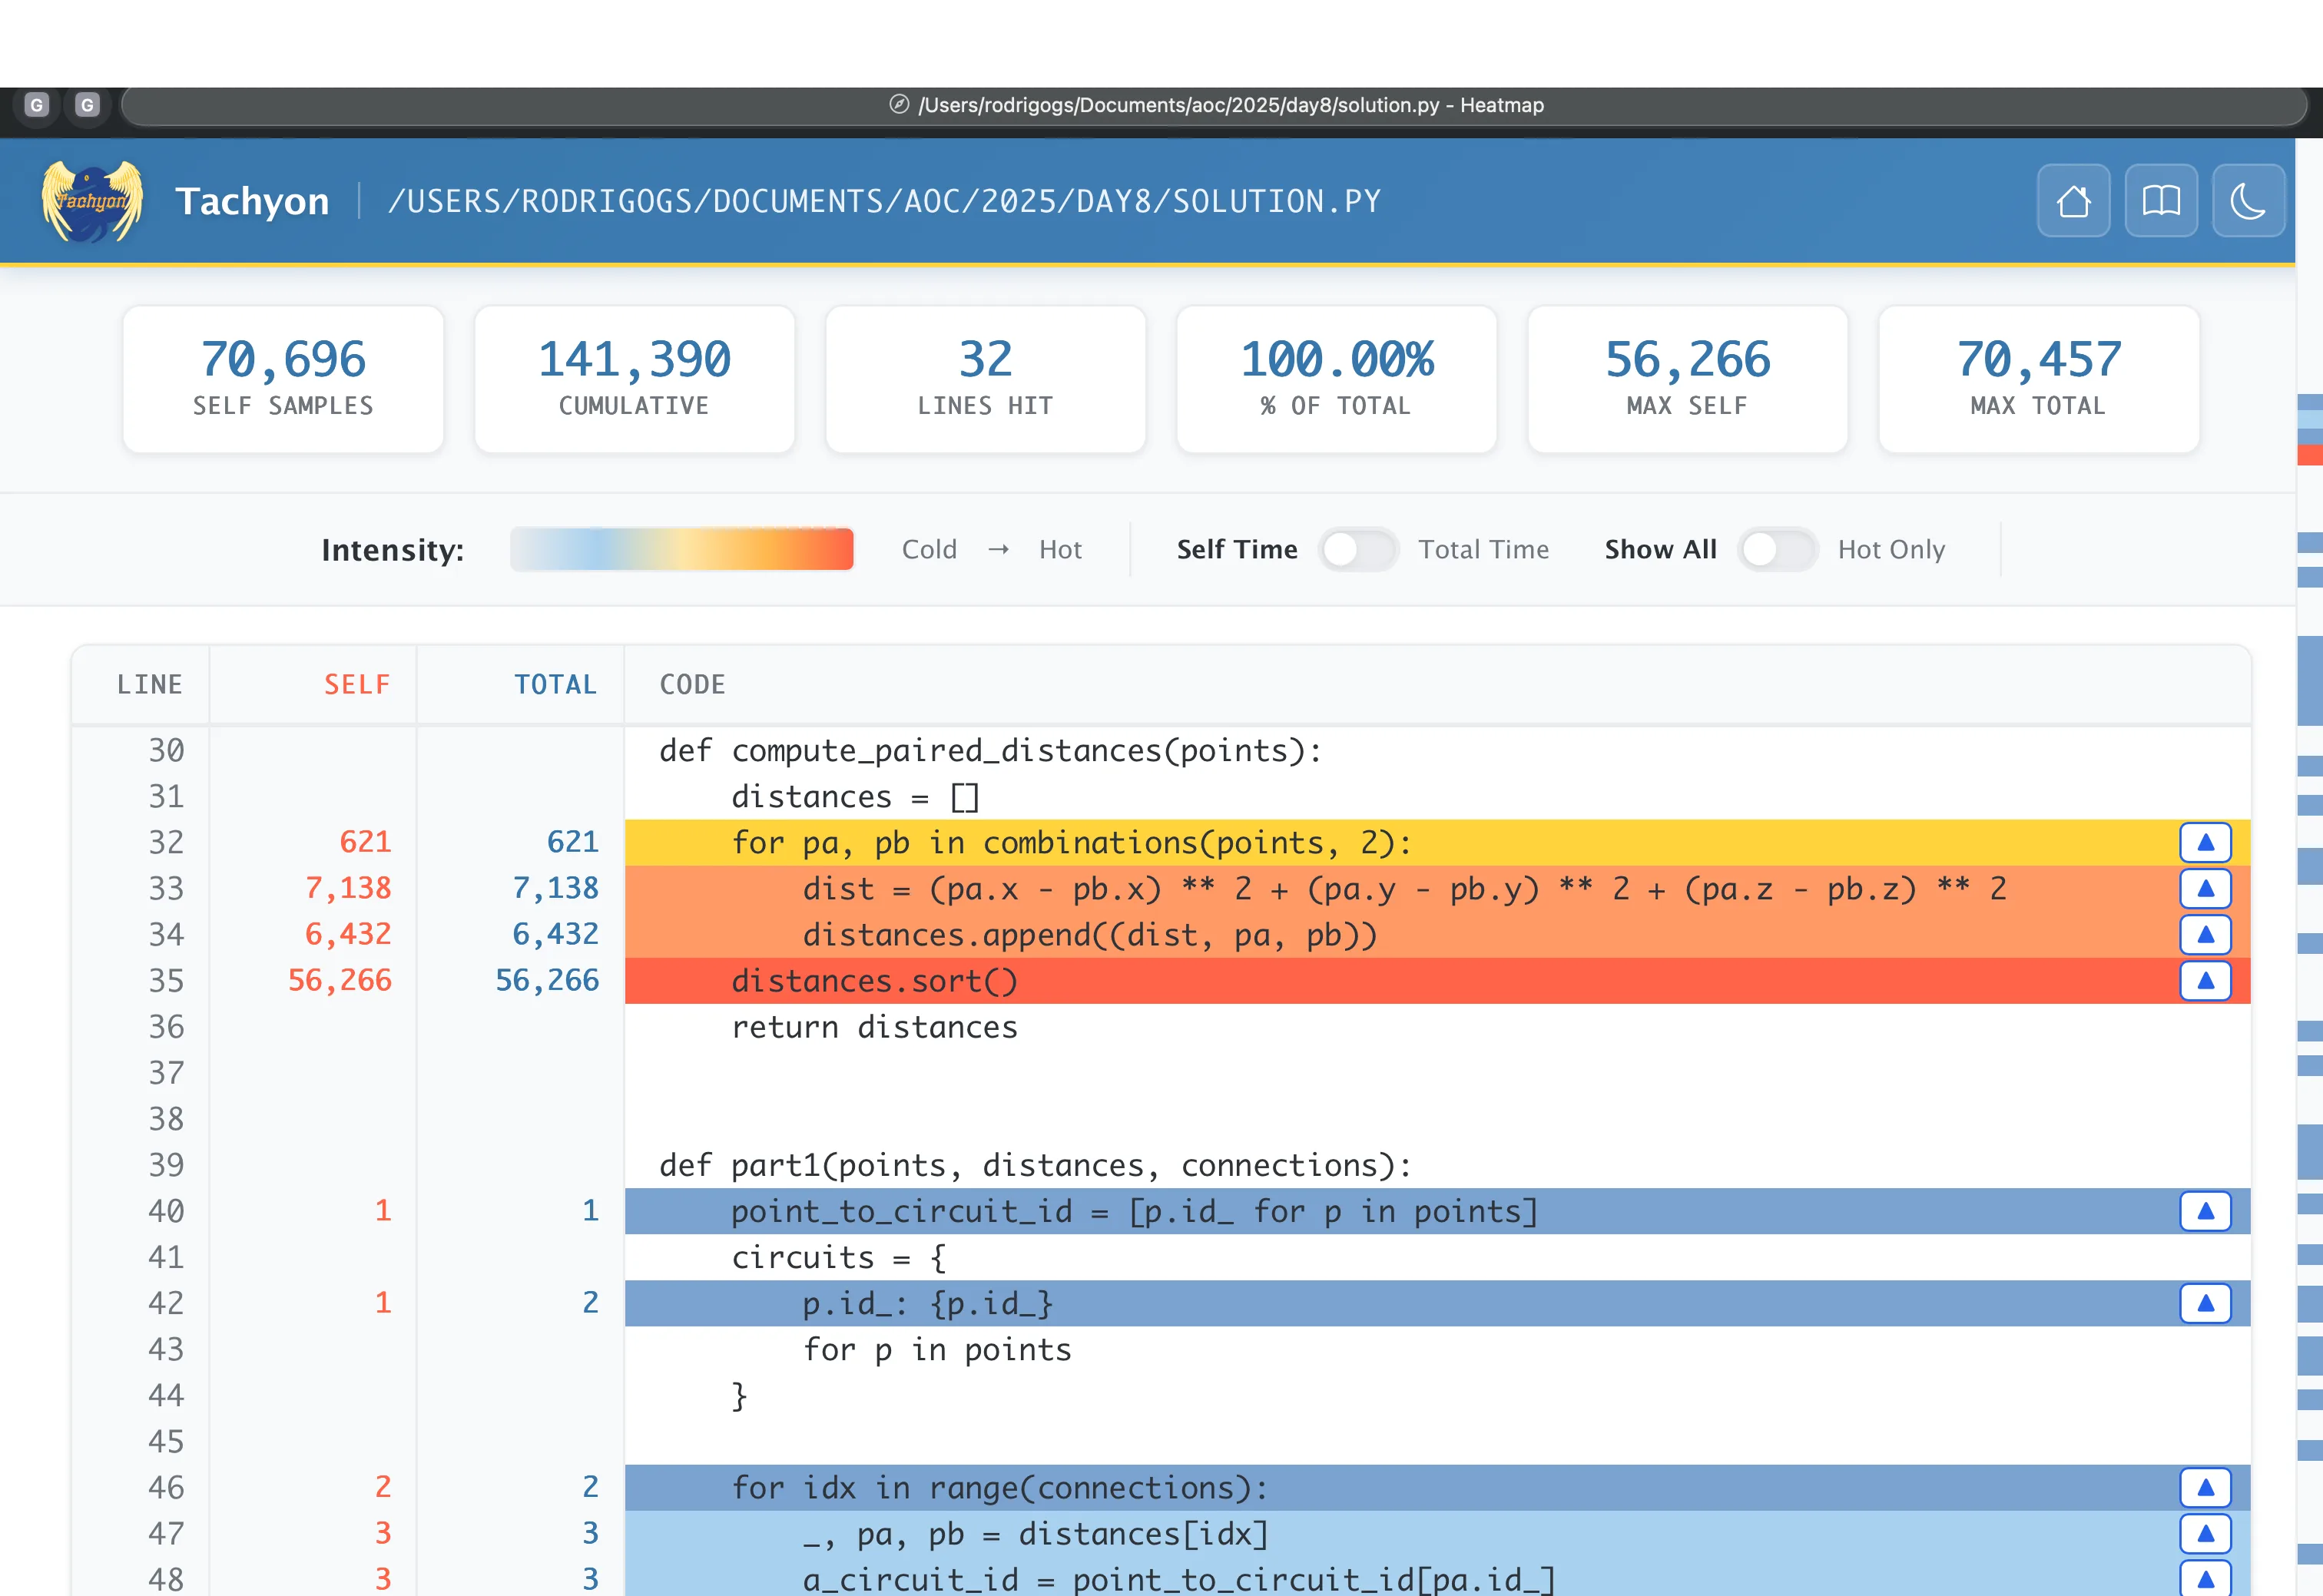Open the book documentation icon
Screen dimensions: 2323x1596
click(x=2160, y=201)
